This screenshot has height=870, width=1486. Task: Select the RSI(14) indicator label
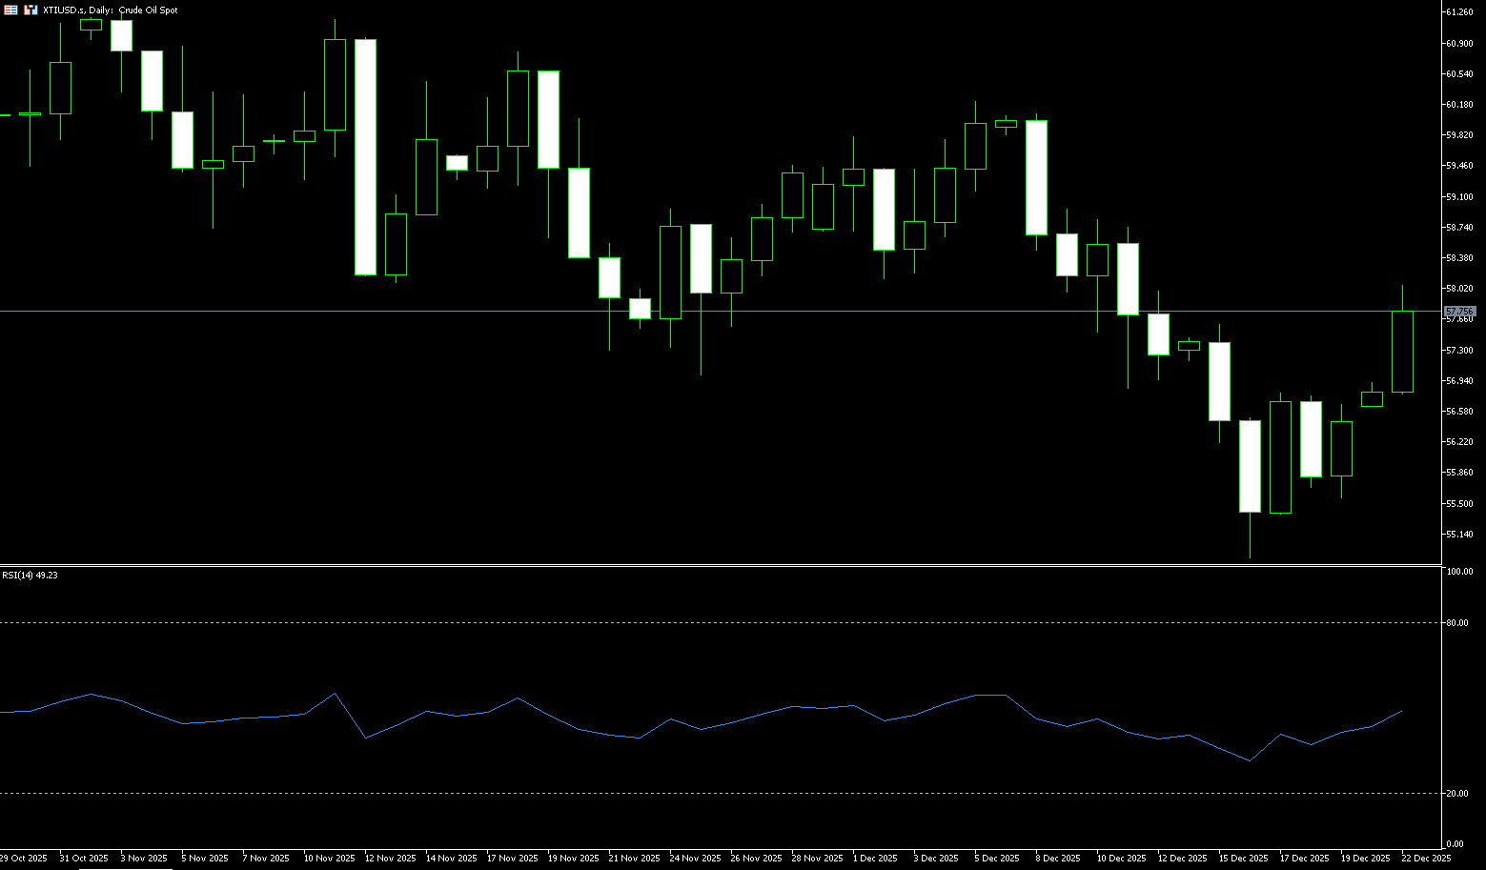pyautogui.click(x=30, y=576)
